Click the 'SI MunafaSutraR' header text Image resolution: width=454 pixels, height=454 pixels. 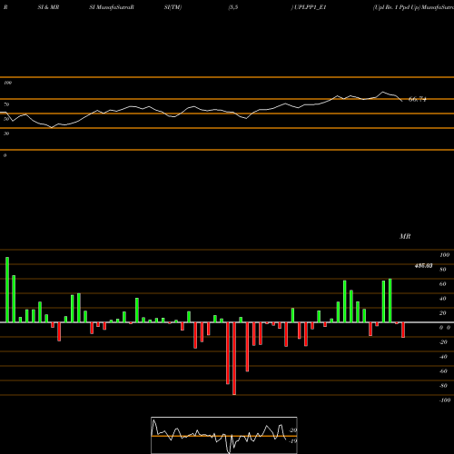(x=112, y=7)
